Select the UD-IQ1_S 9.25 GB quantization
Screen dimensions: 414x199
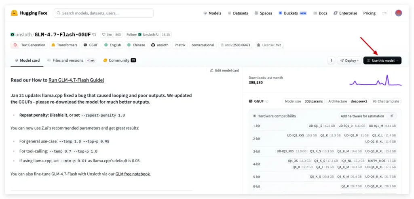[x=321, y=126]
